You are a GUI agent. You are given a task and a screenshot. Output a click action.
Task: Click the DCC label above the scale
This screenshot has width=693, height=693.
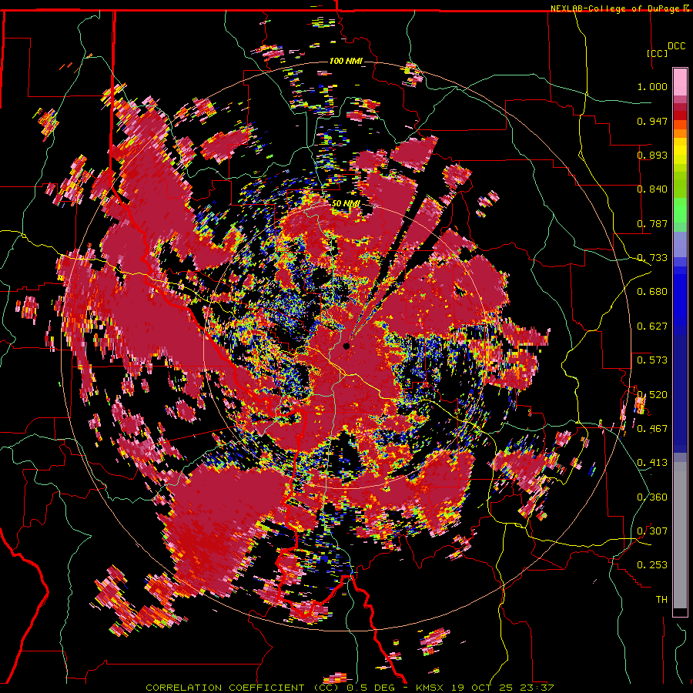(x=676, y=46)
